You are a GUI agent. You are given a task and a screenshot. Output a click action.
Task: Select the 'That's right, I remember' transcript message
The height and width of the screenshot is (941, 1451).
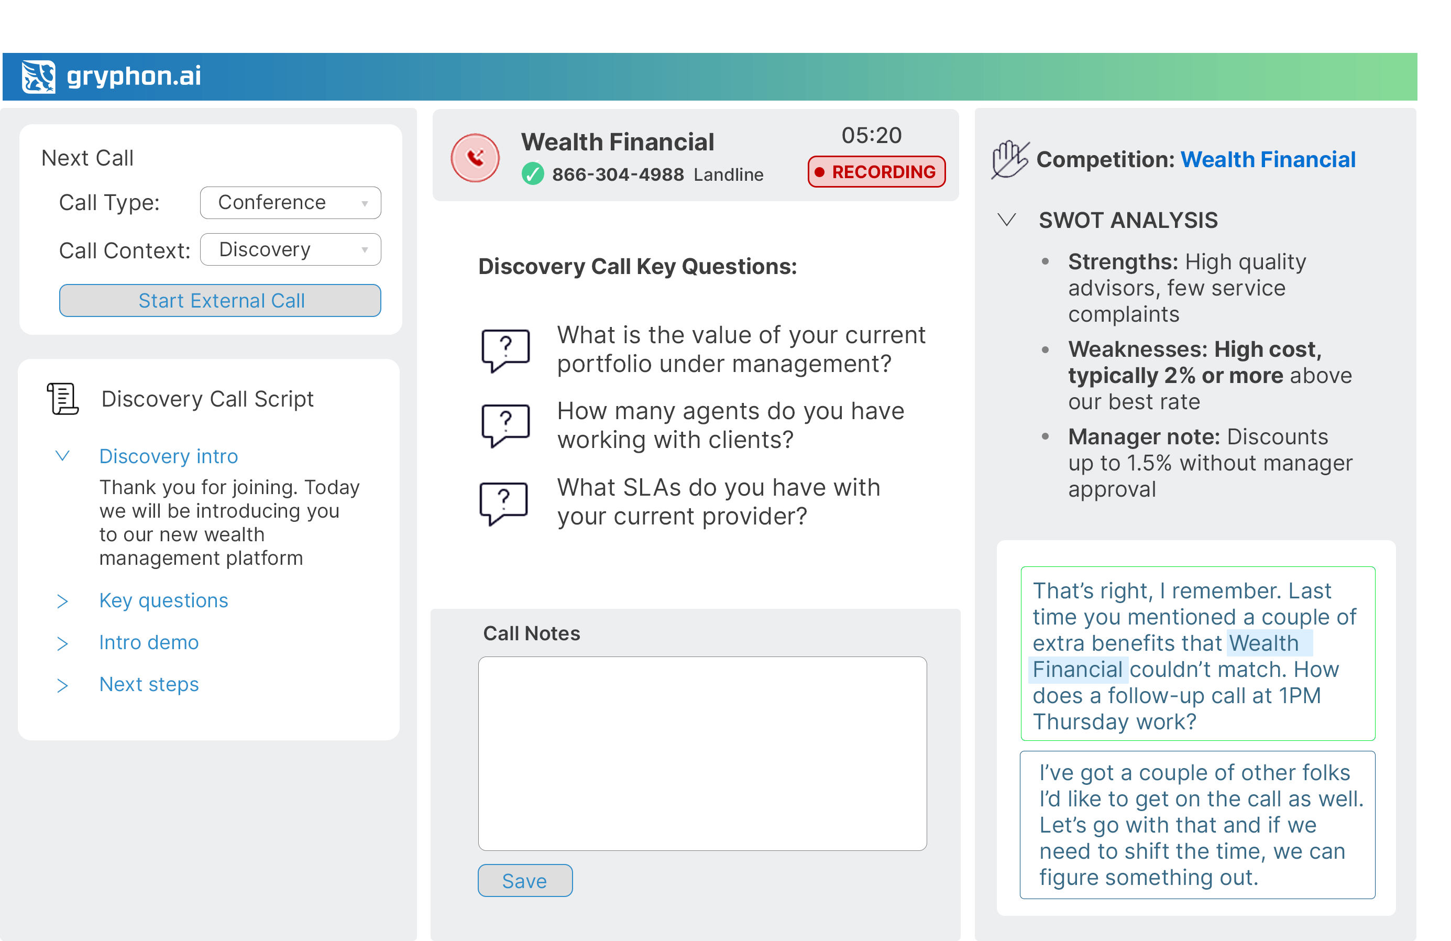click(1197, 653)
